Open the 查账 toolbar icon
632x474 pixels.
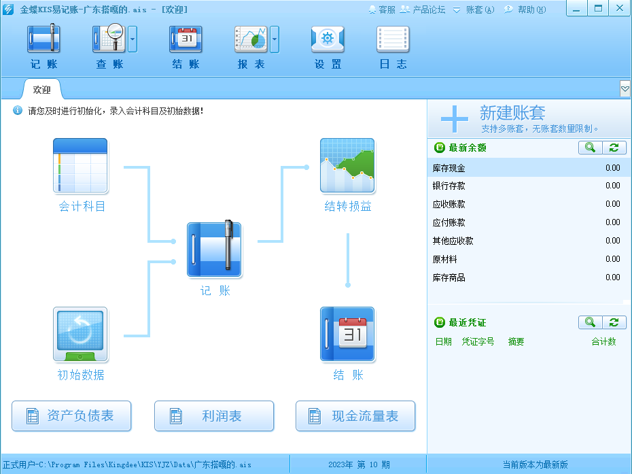point(109,39)
